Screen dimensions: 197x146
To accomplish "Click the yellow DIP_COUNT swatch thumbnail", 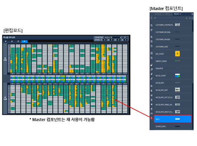I will tap(177, 54).
